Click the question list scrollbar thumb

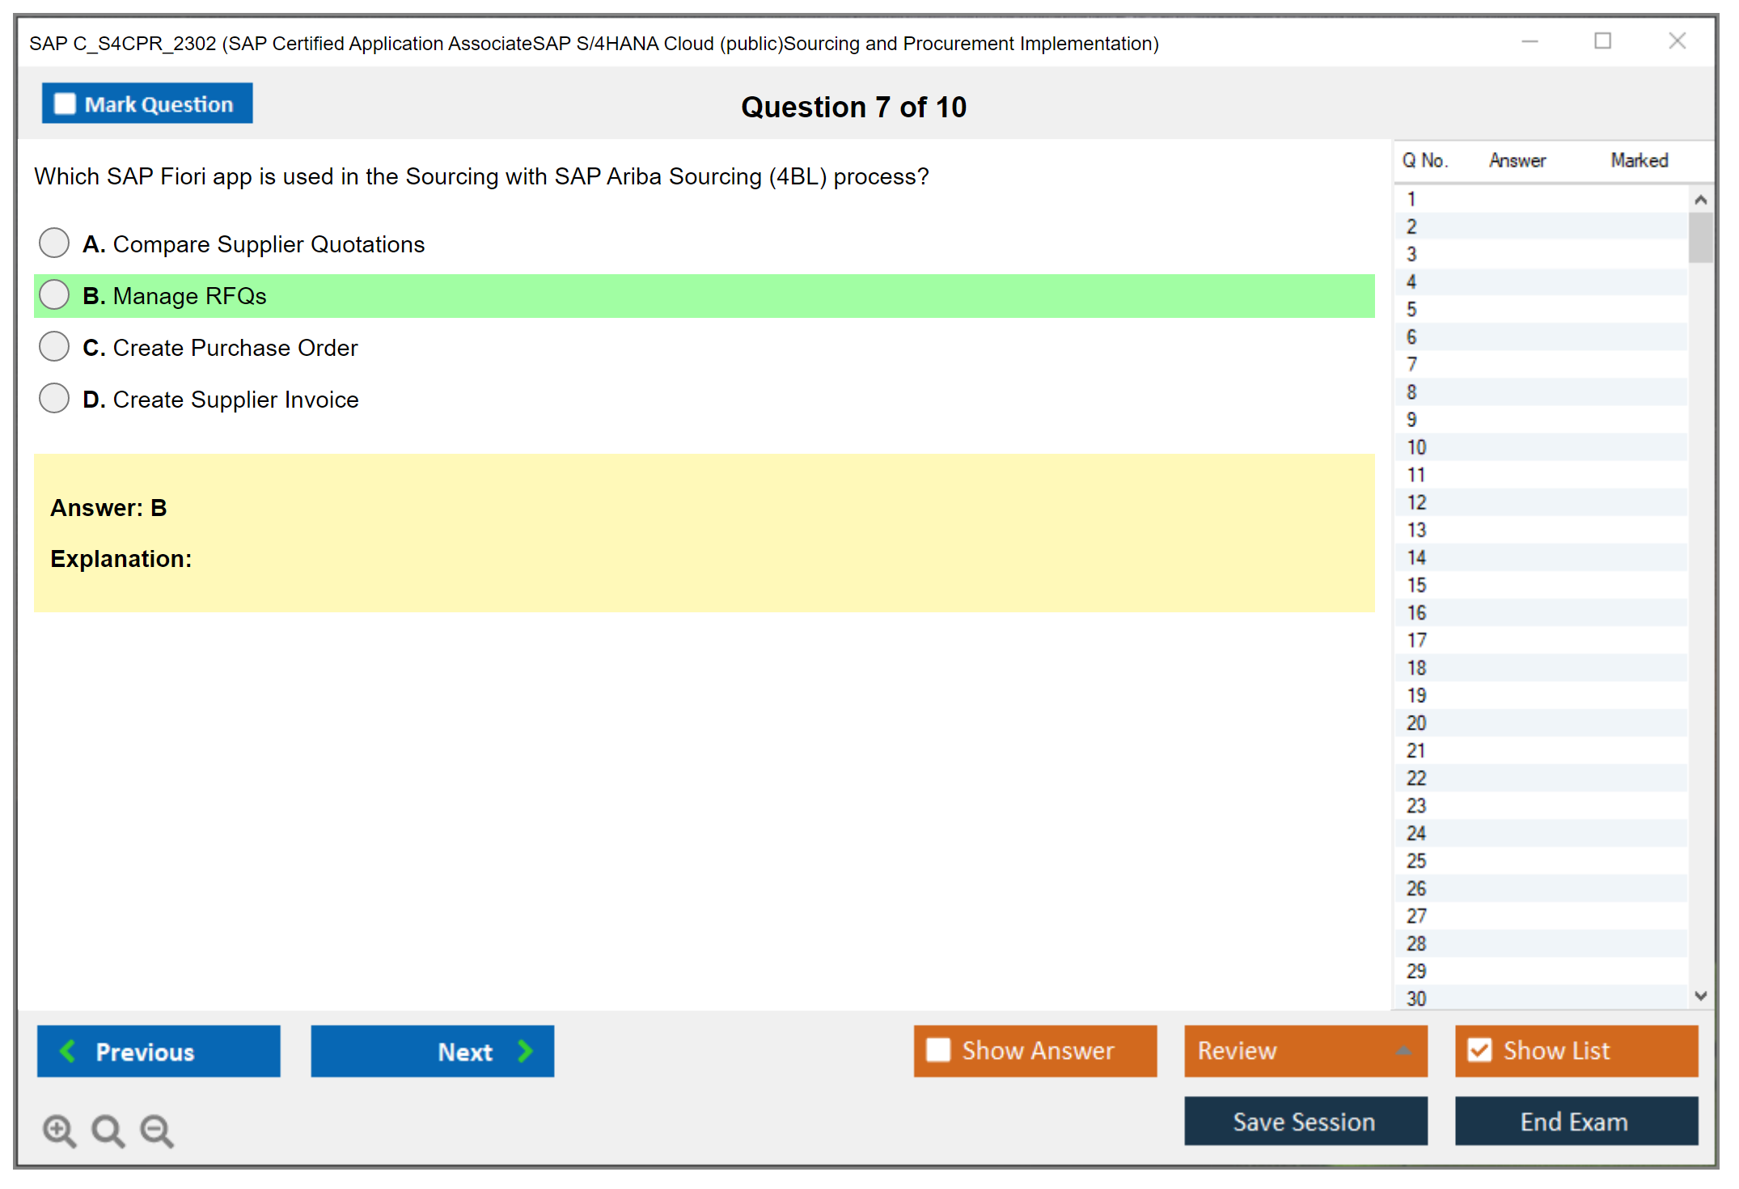[x=1700, y=238]
